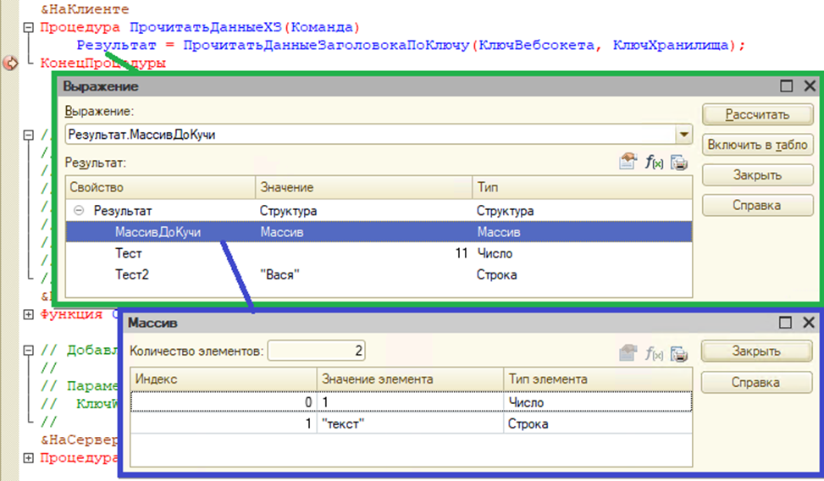Select array row with index 1

411,423
